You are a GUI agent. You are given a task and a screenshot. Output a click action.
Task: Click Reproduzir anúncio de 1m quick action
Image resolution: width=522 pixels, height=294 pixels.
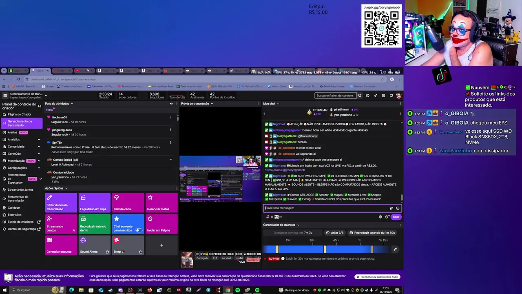pyautogui.click(x=94, y=224)
